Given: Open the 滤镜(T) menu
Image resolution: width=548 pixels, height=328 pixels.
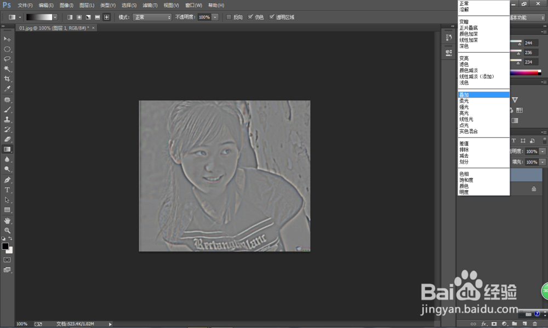Looking at the screenshot, I should [x=150, y=5].
